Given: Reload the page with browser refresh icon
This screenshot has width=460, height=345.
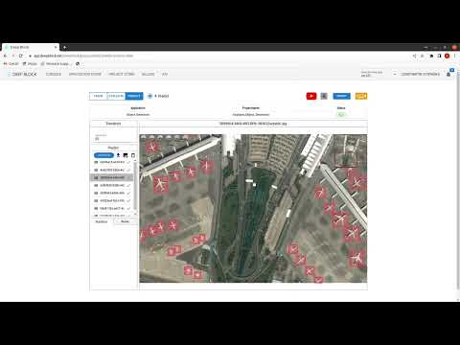Looking at the screenshot, I should [x=21, y=56].
